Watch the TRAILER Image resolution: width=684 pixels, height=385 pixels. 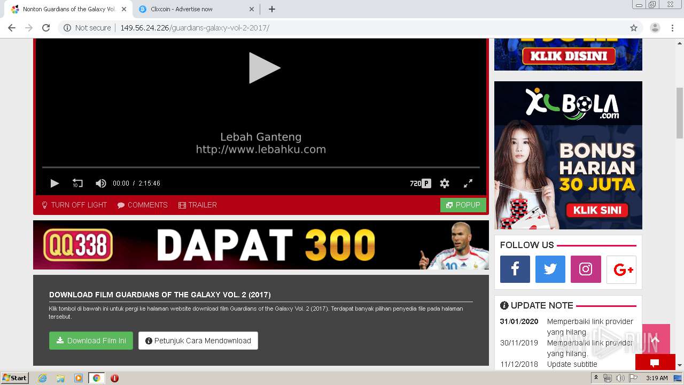pos(198,205)
